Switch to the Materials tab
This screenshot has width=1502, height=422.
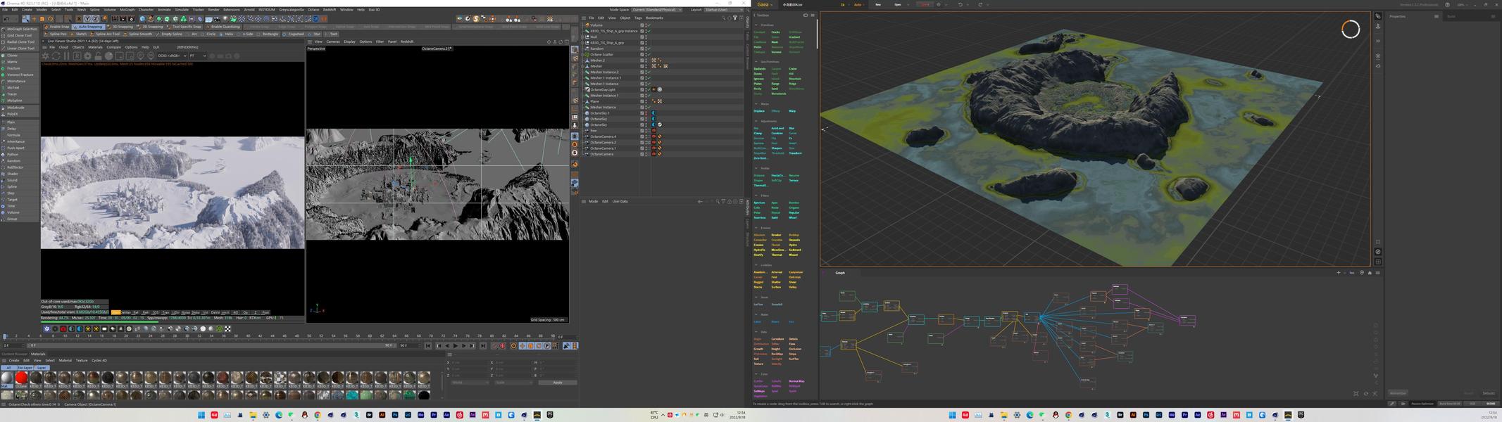point(38,354)
